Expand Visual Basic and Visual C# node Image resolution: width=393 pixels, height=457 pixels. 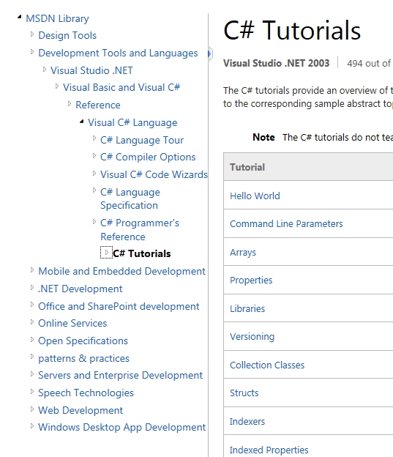pos(57,86)
